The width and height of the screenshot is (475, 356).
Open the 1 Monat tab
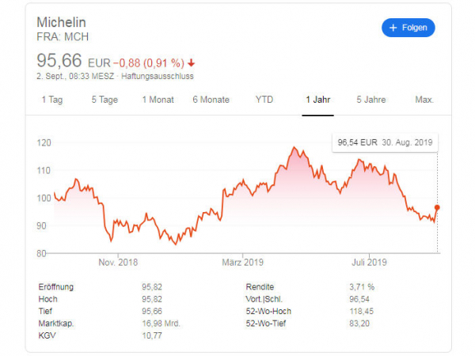(158, 100)
